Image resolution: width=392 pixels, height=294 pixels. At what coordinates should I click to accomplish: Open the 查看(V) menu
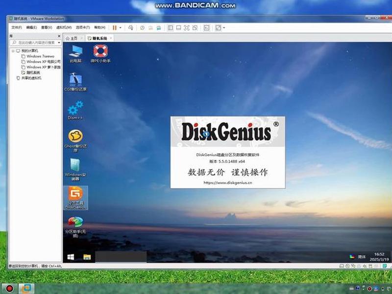(x=47, y=27)
